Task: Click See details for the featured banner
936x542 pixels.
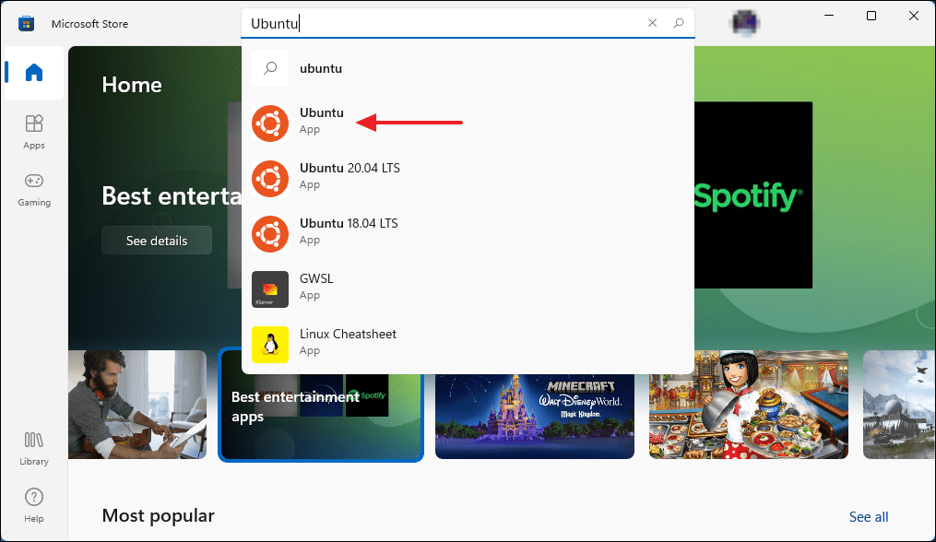Action: pos(156,239)
